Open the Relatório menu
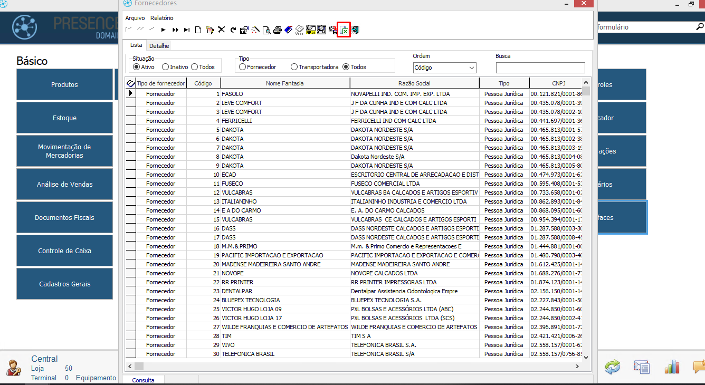The width and height of the screenshot is (705, 385). [x=161, y=18]
